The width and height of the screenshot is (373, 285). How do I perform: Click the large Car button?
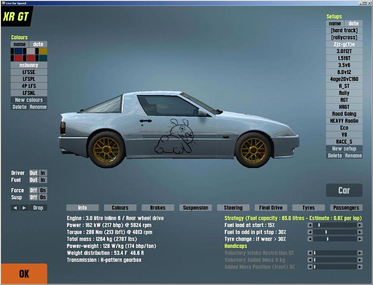[x=344, y=190]
